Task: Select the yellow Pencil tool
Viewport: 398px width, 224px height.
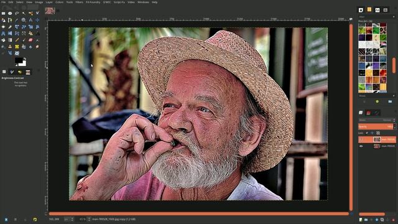Action: pyautogui.click(x=17, y=40)
